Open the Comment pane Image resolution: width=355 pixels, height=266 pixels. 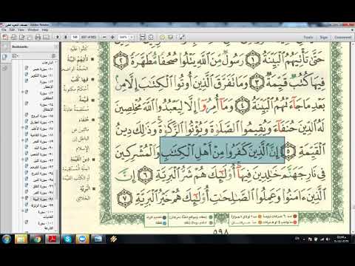coord(343,37)
